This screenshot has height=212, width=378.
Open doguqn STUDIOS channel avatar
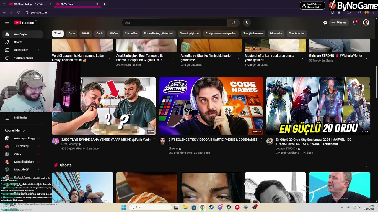(x=270, y=141)
